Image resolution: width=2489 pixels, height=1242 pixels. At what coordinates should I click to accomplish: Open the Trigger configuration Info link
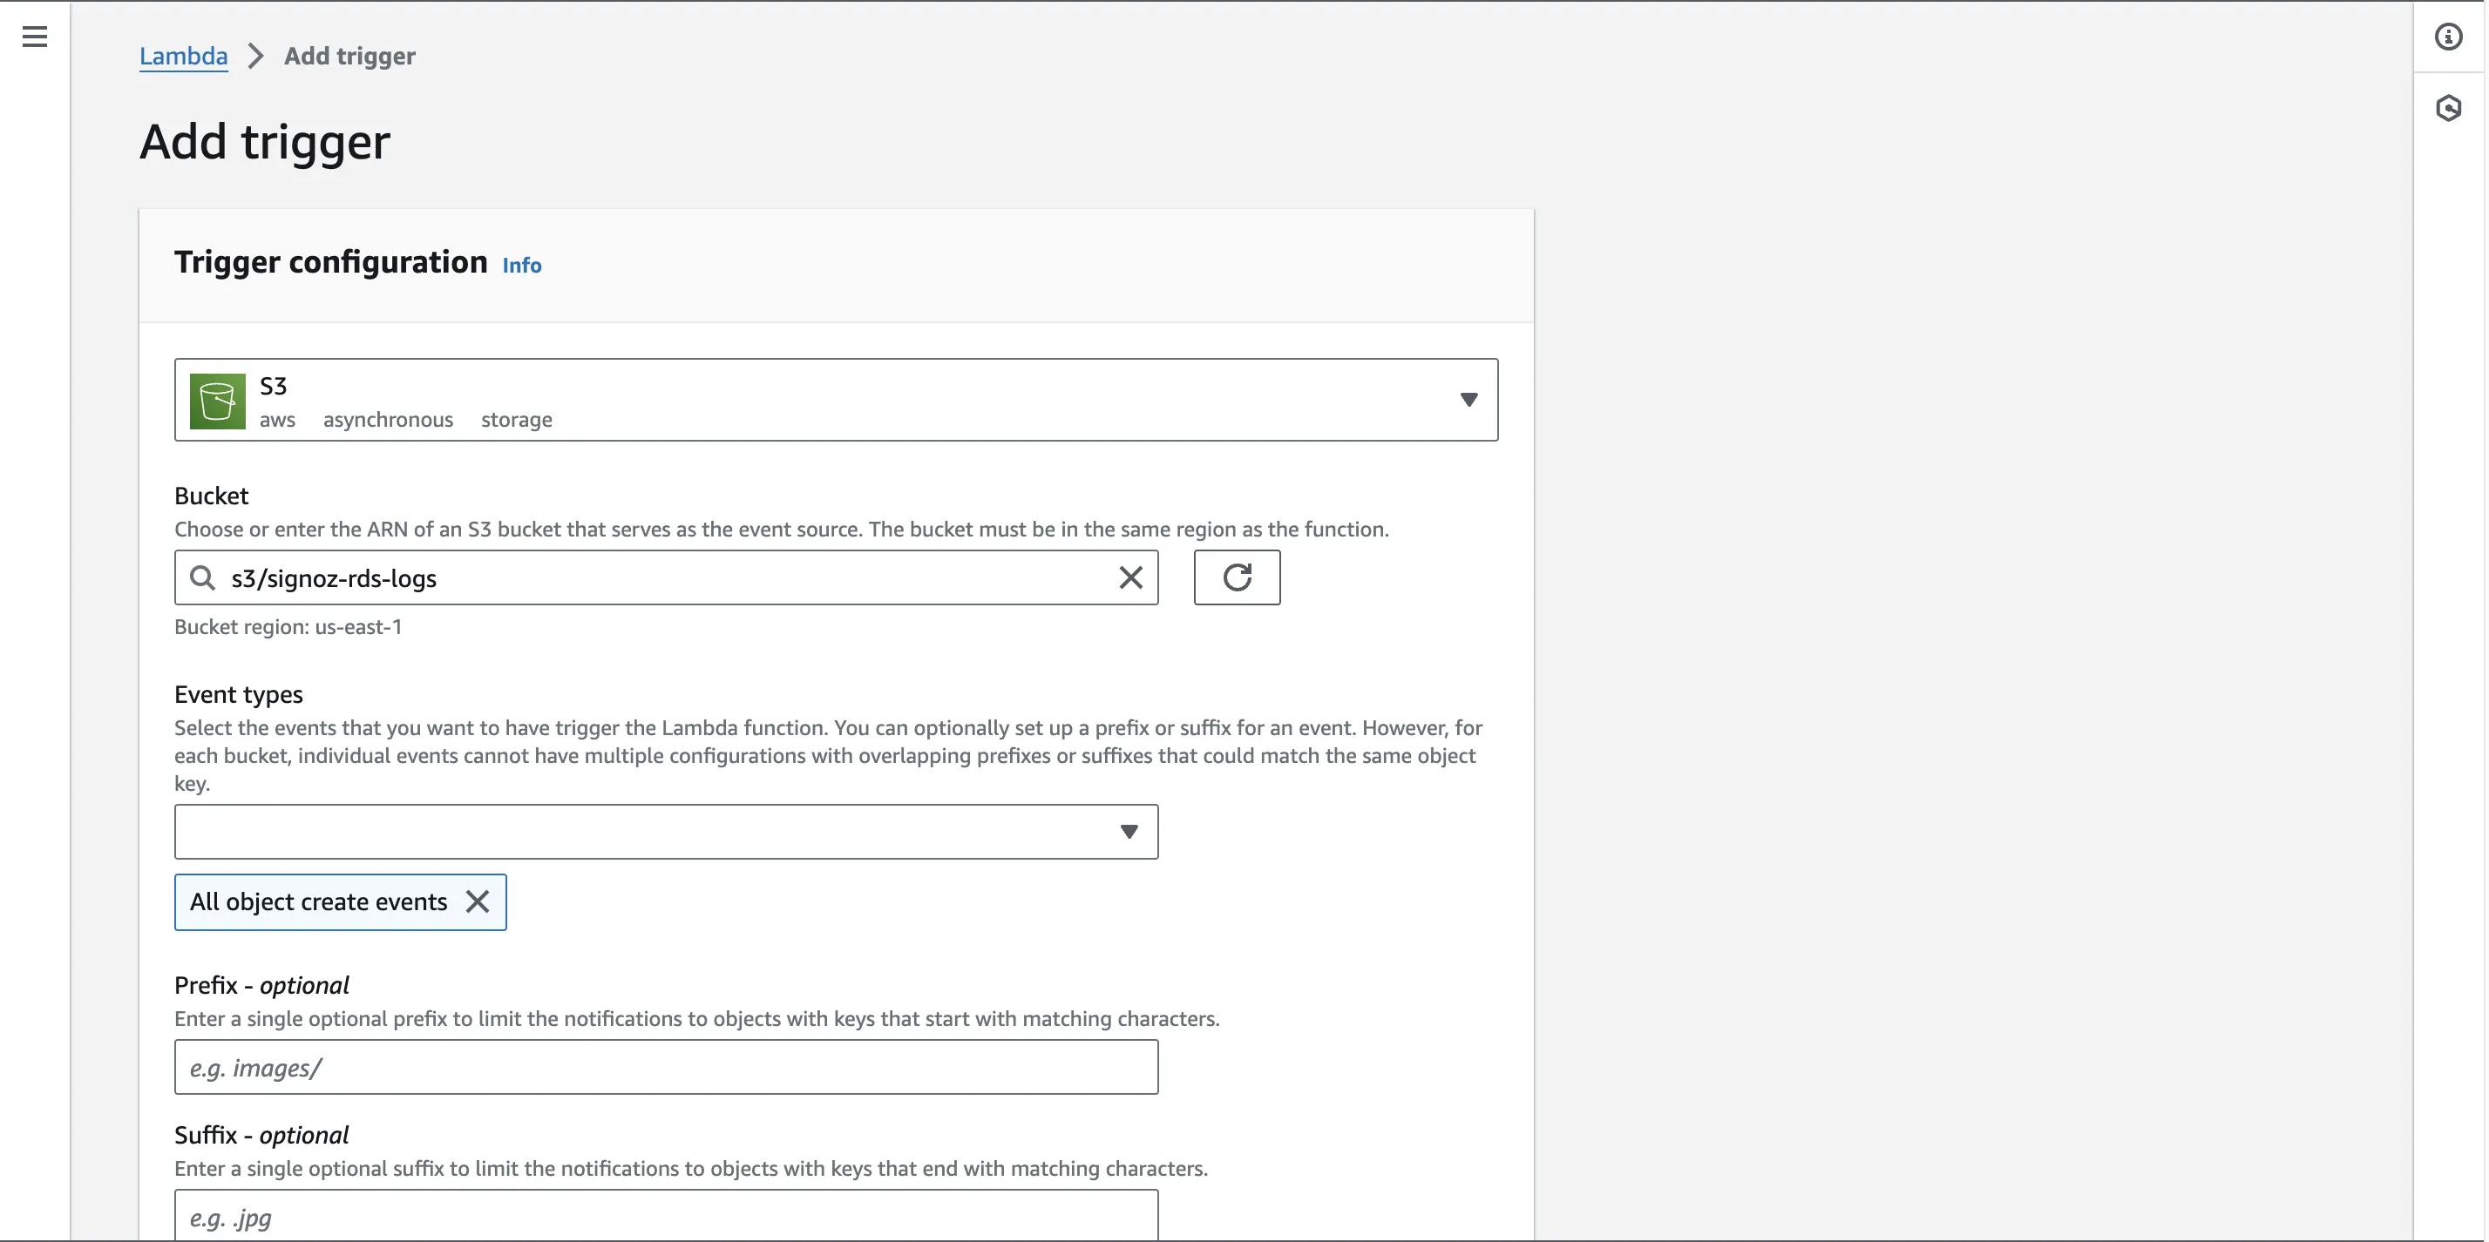click(x=522, y=266)
